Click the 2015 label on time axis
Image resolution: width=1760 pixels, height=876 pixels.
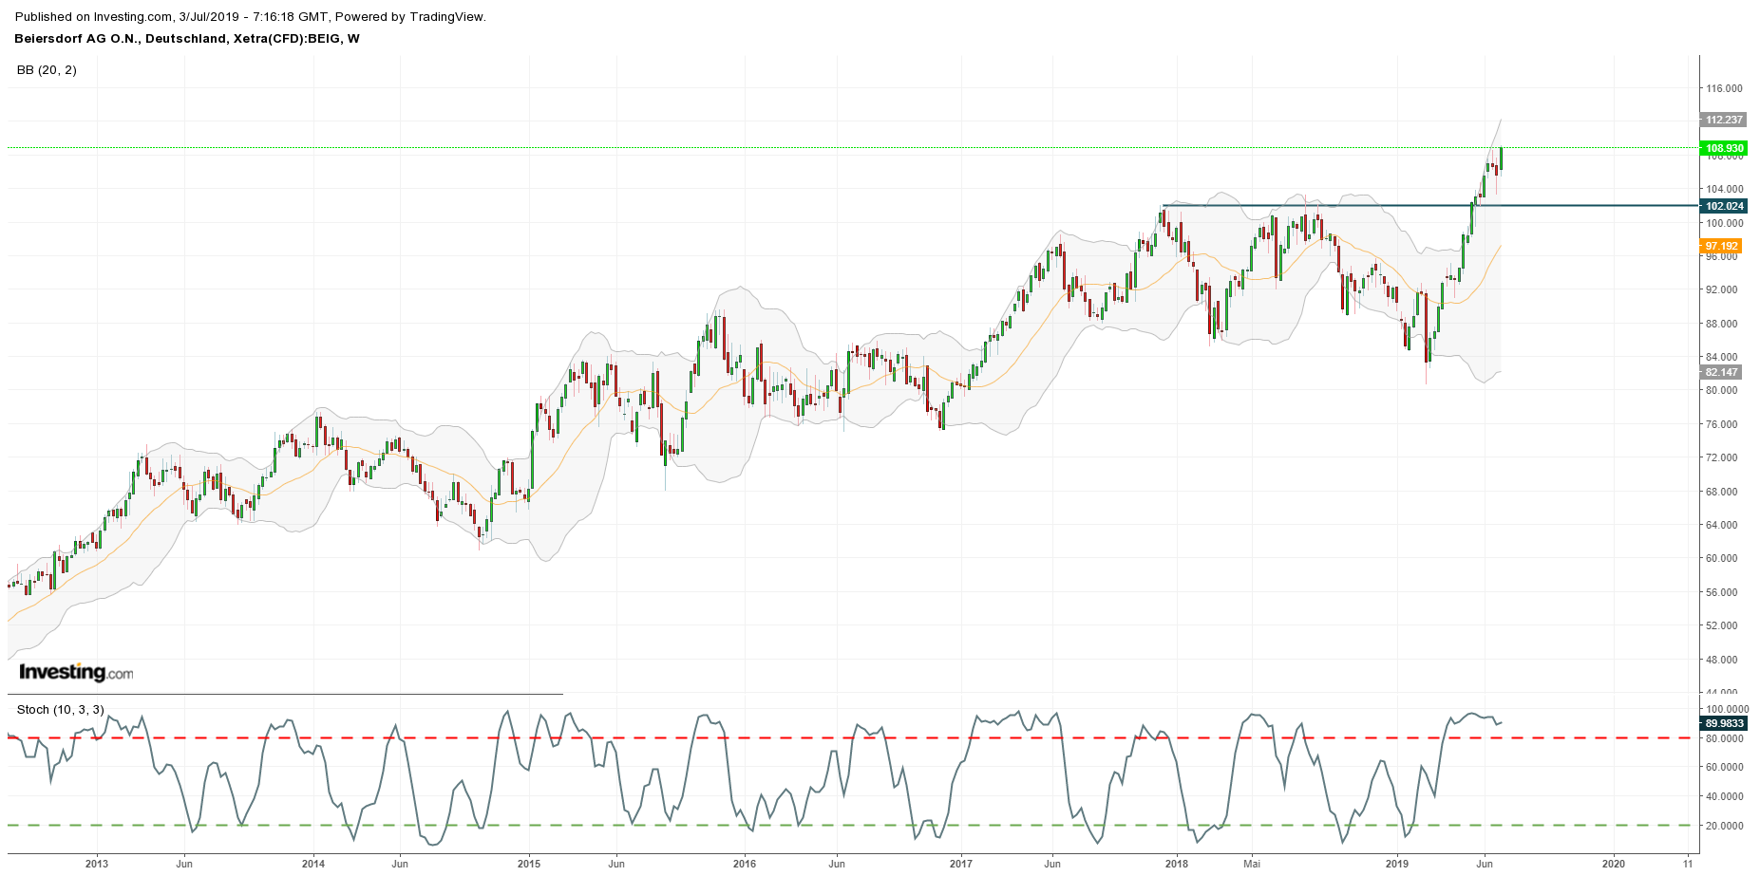pyautogui.click(x=529, y=864)
